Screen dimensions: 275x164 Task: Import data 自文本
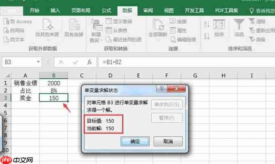(x=14, y=39)
